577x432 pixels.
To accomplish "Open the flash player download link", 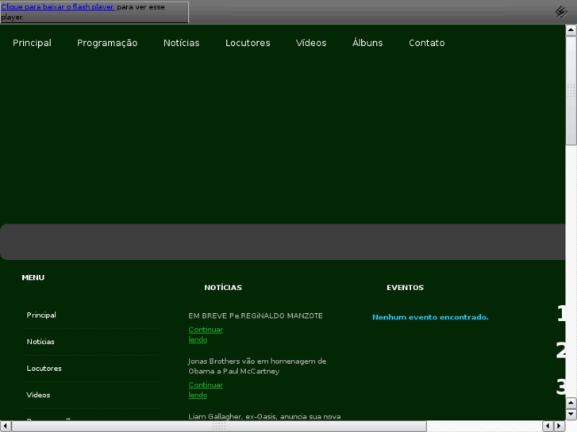I will (58, 6).
